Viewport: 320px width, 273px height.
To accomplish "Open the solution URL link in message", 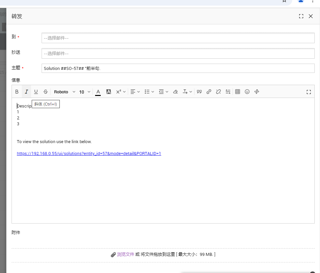I will 89,154.
